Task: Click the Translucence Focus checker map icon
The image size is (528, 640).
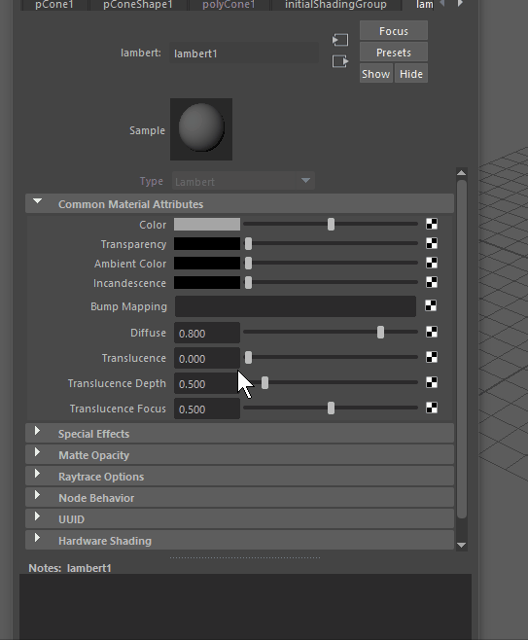Action: coord(432,408)
